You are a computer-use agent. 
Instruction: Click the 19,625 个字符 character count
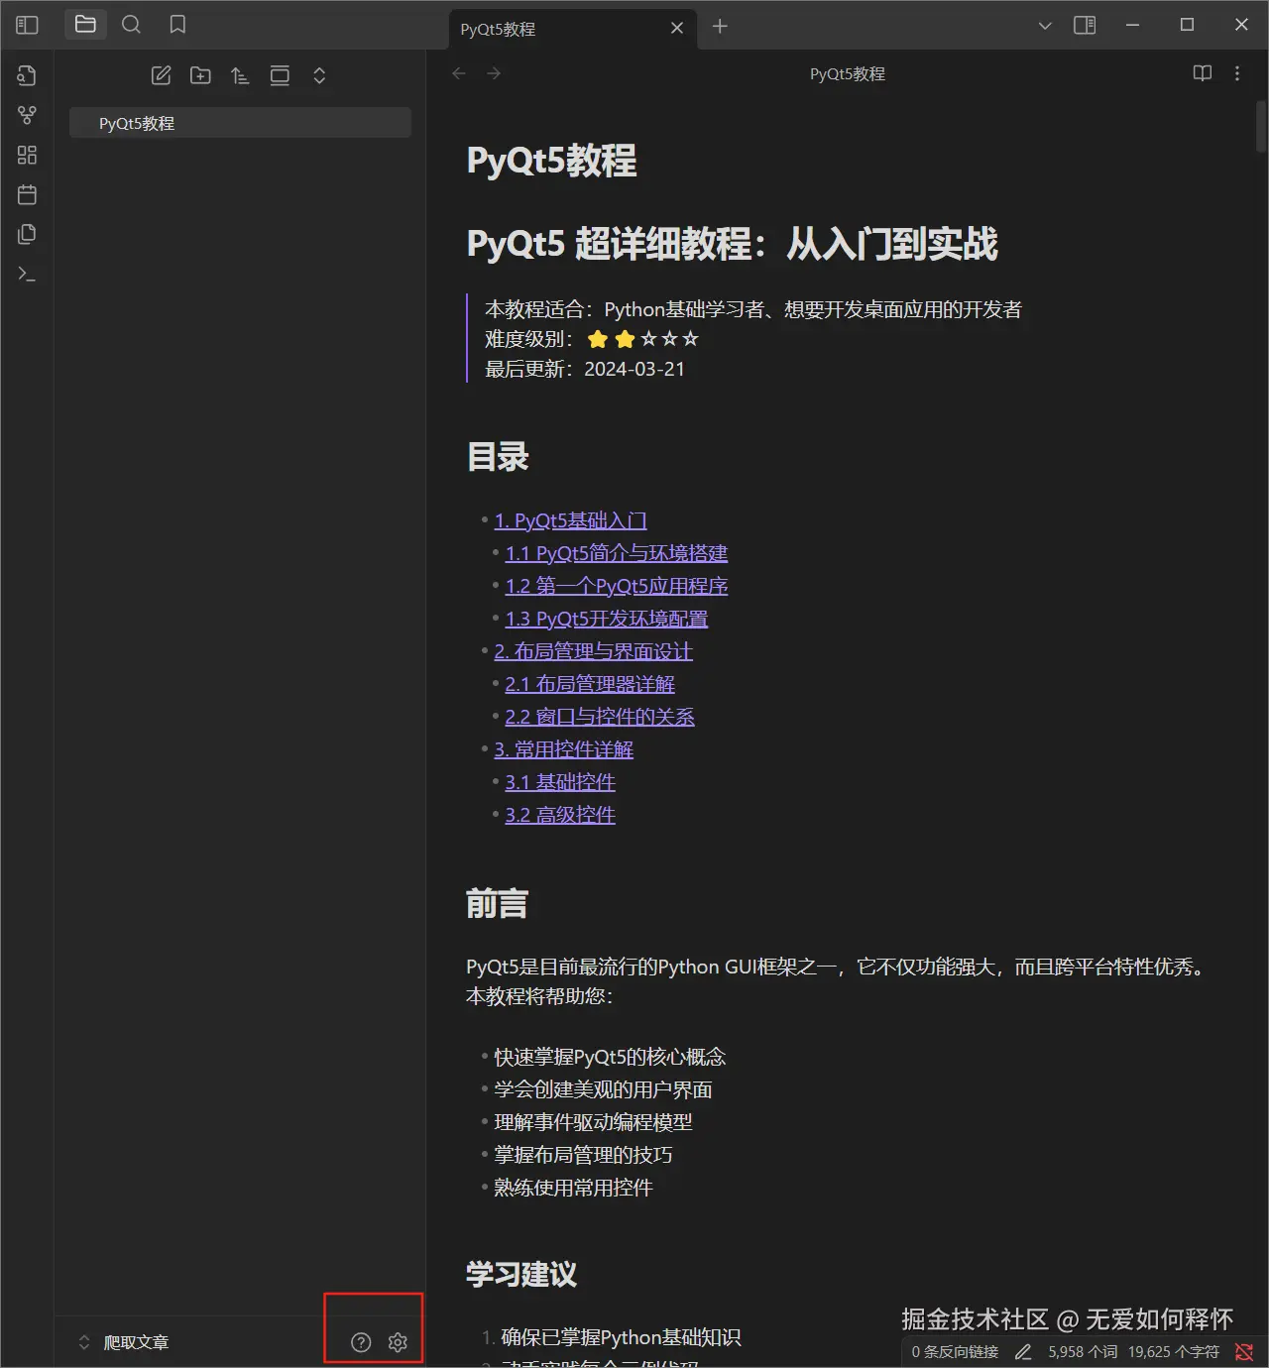point(1174,1352)
